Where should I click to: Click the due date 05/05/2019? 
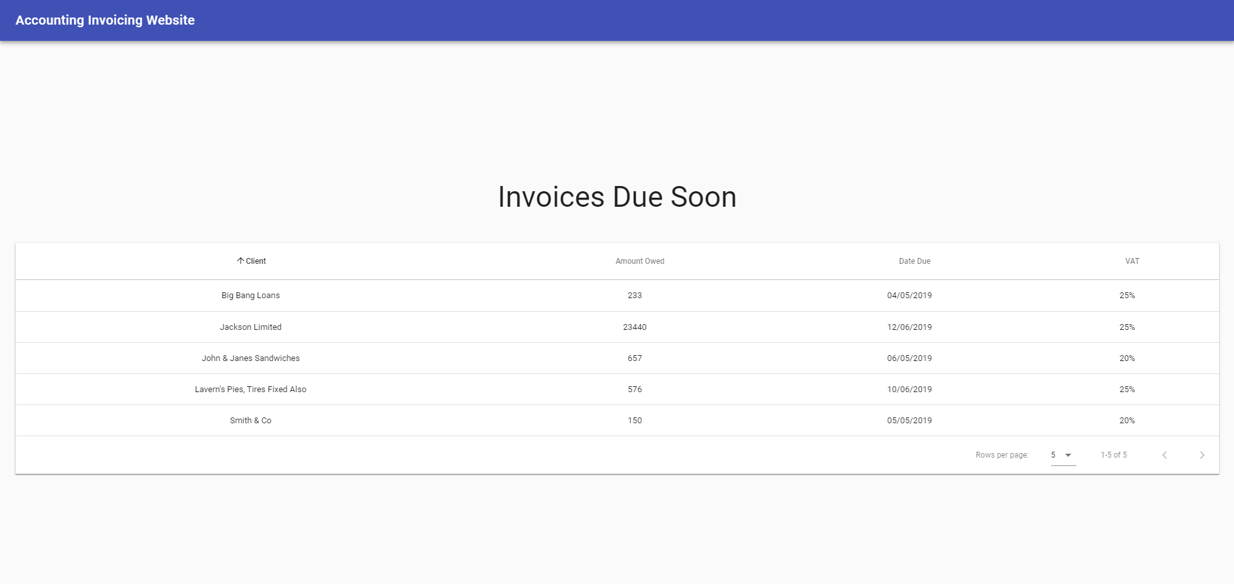pyautogui.click(x=910, y=421)
